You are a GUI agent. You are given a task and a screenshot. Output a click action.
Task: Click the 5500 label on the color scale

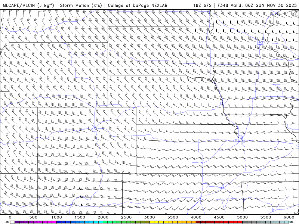266,217
